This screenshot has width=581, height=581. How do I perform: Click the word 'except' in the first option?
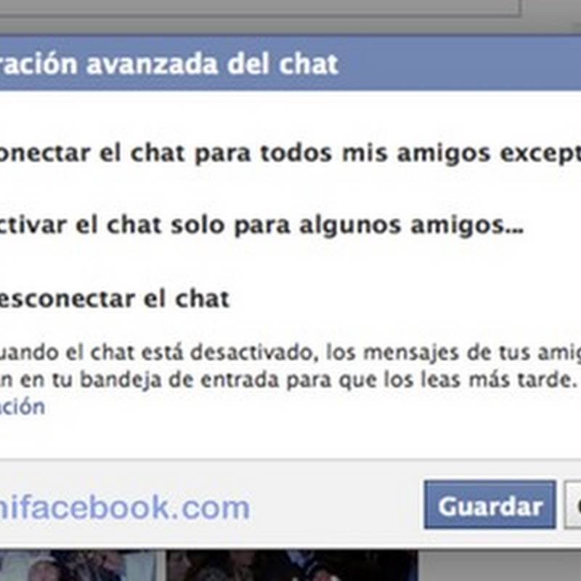coord(540,154)
